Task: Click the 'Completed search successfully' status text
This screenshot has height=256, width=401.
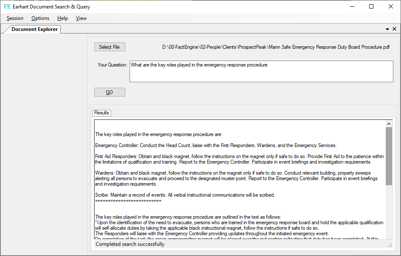Action: tap(130, 244)
